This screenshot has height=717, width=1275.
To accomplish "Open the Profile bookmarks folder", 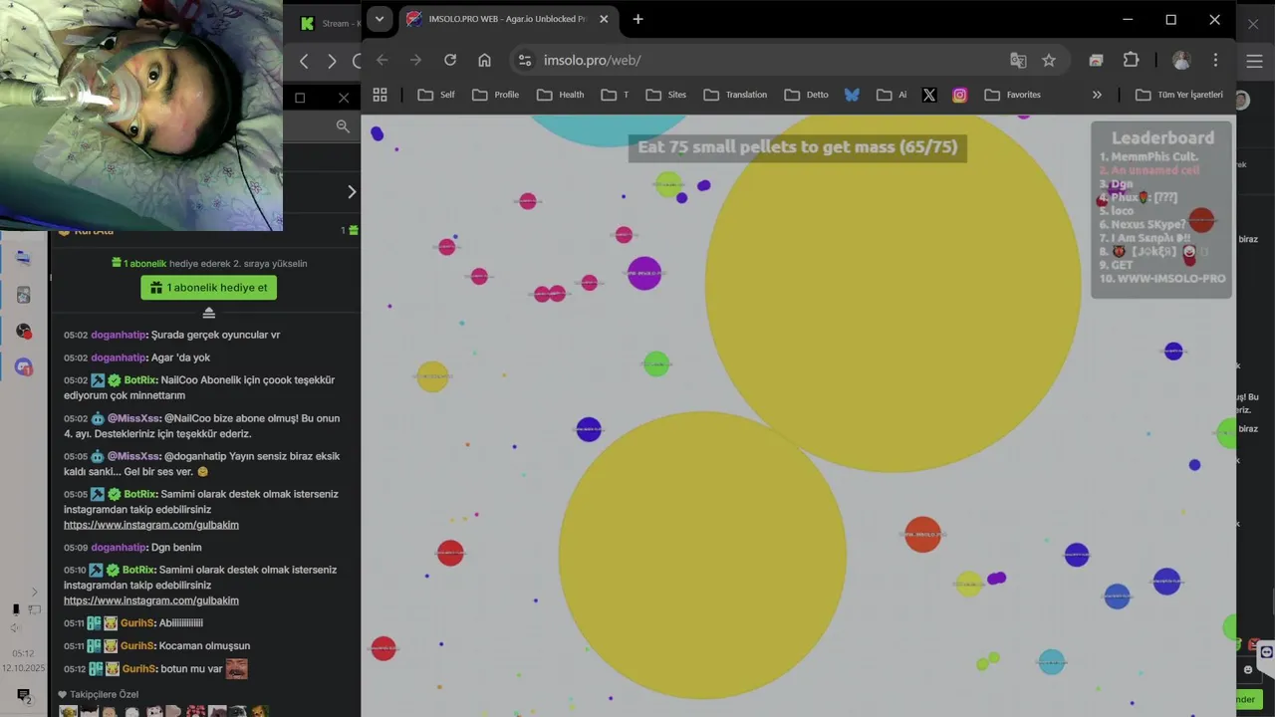I will pyautogui.click(x=496, y=95).
